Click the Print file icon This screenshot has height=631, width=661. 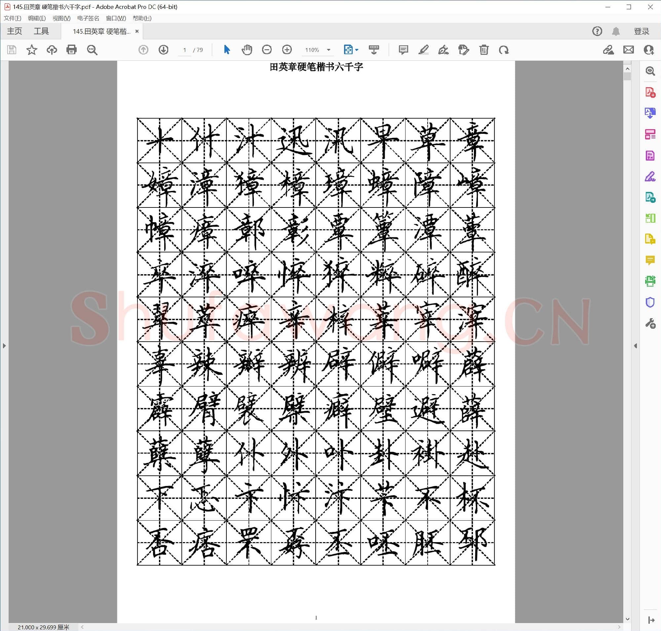coord(71,50)
